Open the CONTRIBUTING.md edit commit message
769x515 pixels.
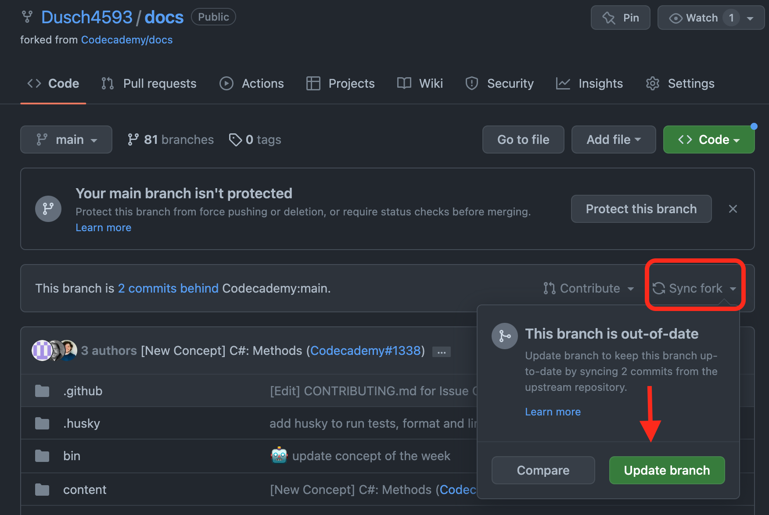pos(373,391)
